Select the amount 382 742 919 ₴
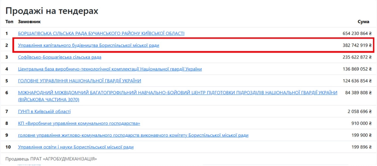This screenshot has height=166, width=377. pos(357,45)
